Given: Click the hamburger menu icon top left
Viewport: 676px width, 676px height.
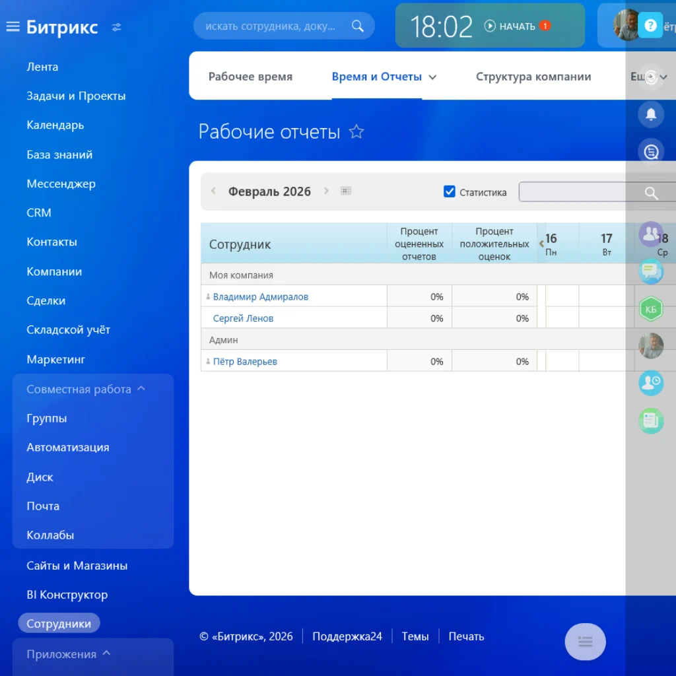Looking at the screenshot, I should (x=12, y=26).
